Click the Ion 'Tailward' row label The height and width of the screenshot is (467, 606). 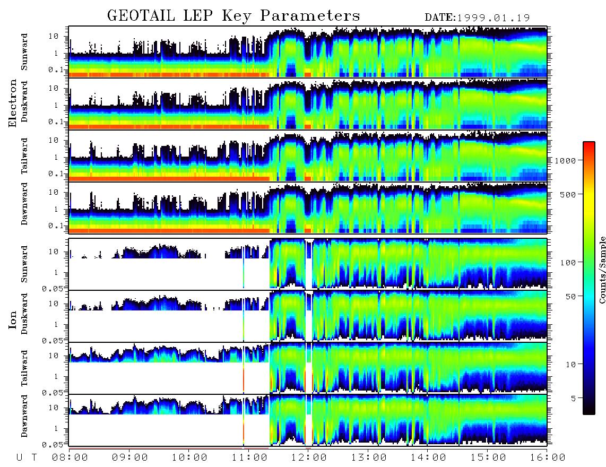click(x=24, y=368)
